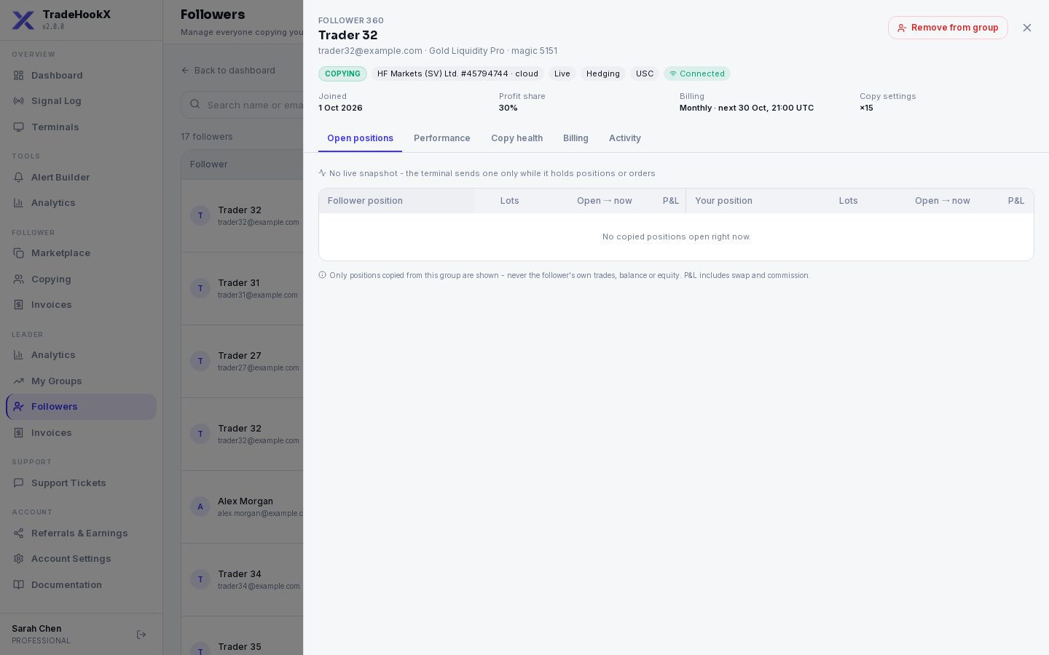Open Documentation book icon

click(x=19, y=584)
